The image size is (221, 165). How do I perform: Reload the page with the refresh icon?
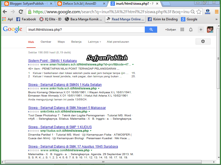pos(21,12)
